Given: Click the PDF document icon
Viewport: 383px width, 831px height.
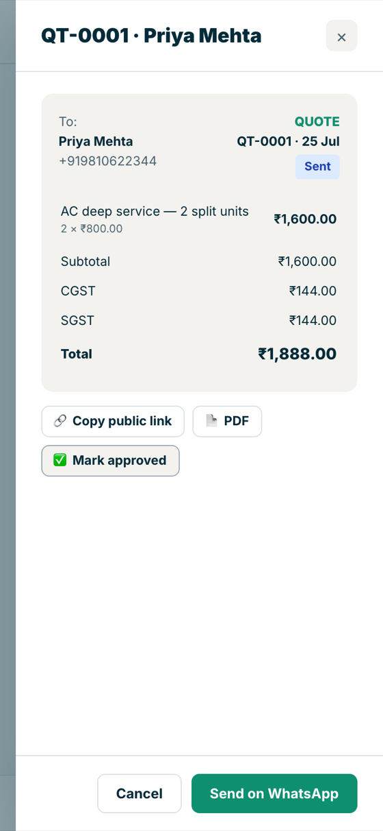Looking at the screenshot, I should tap(211, 421).
